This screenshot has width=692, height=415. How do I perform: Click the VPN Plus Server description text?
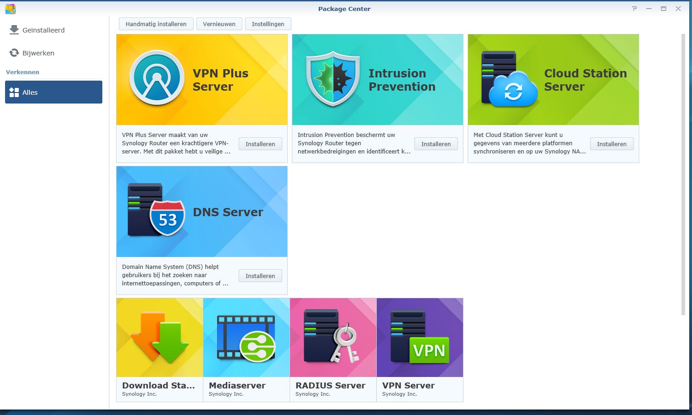176,143
